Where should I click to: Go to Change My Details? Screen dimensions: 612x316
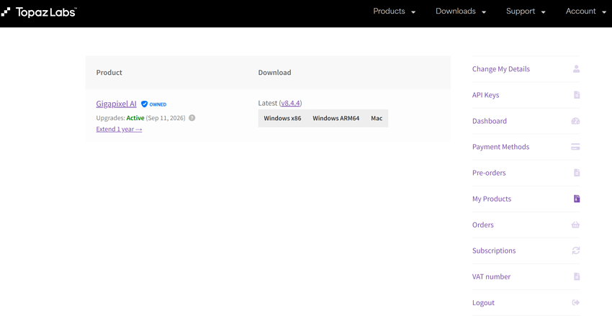(501, 69)
